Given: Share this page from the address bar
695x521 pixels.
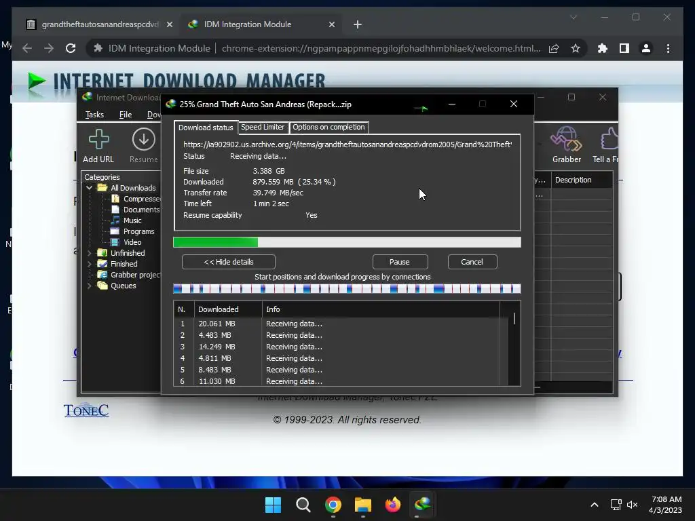Looking at the screenshot, I should (554, 48).
